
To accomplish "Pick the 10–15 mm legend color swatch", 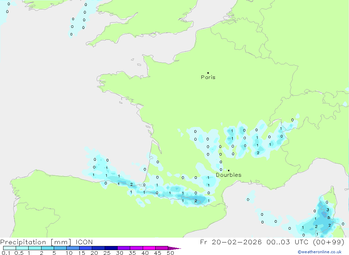I will pos(73,248).
